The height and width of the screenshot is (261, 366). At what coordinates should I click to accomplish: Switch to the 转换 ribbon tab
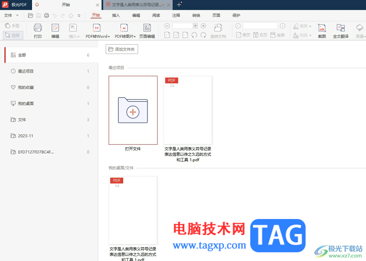(196, 16)
